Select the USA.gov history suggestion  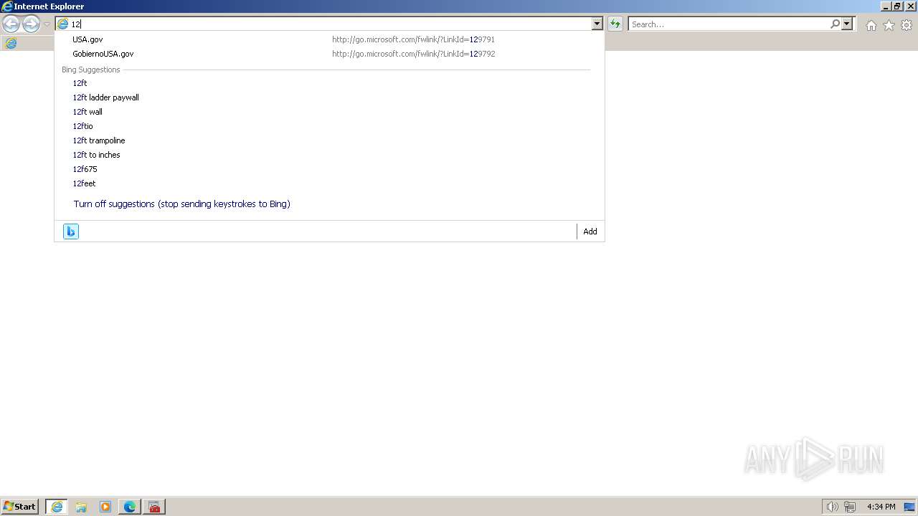(330, 39)
